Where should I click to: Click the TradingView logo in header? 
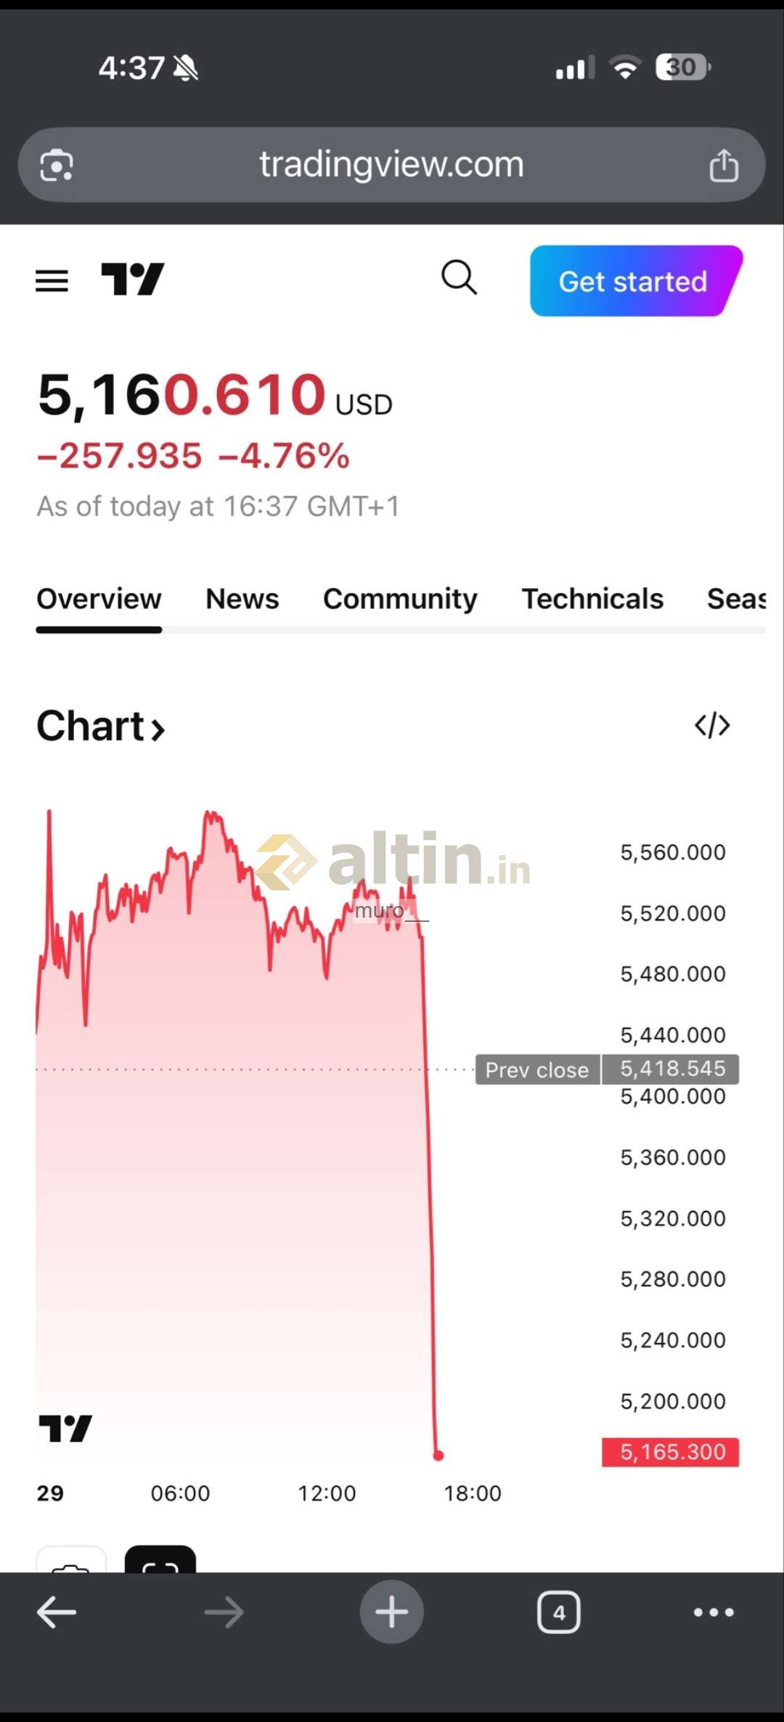tap(133, 279)
